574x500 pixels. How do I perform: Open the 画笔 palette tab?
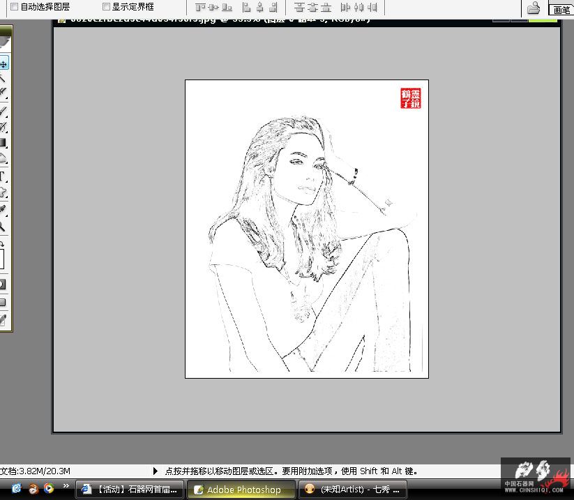pyautogui.click(x=561, y=10)
